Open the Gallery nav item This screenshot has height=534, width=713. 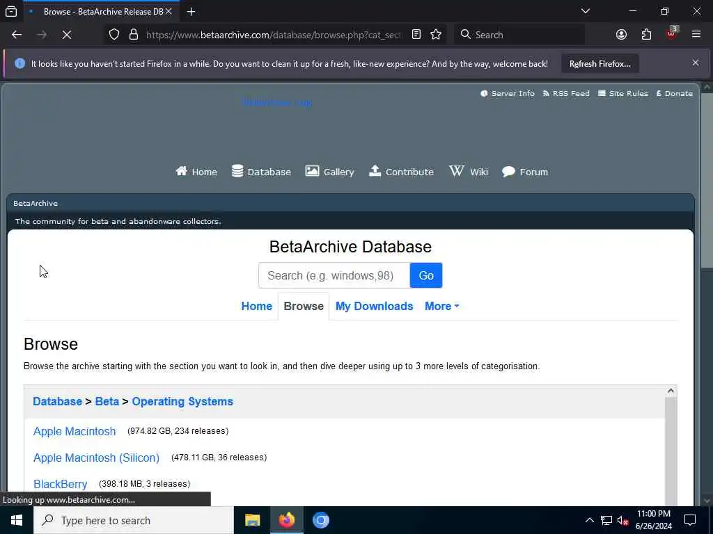[329, 172]
